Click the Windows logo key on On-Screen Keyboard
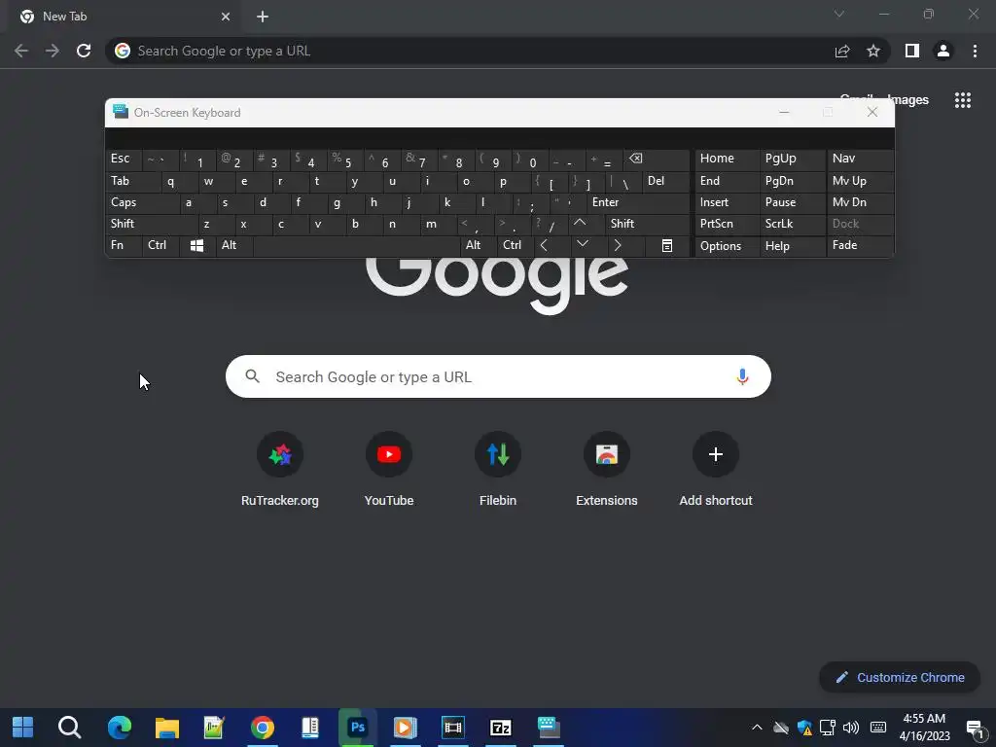The image size is (996, 747). 196,246
